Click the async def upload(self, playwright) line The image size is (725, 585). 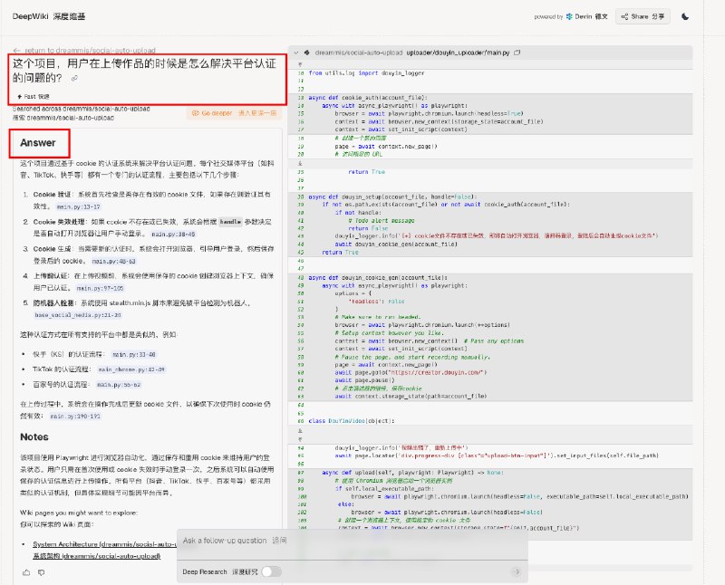tap(413, 473)
